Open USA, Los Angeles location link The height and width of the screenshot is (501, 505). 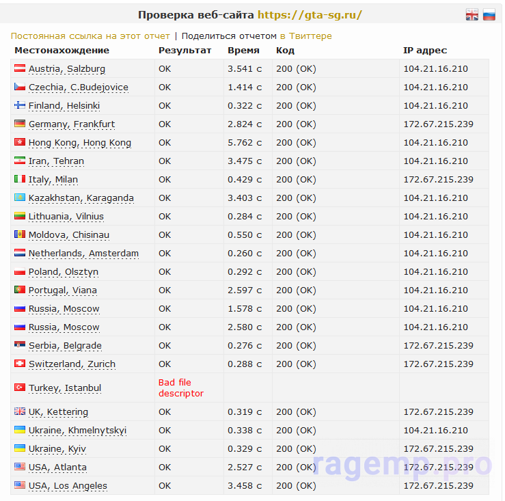click(x=68, y=485)
